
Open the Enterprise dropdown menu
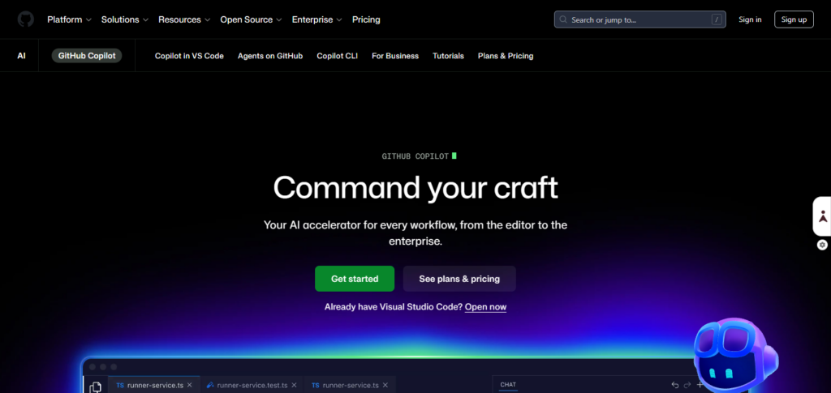(317, 19)
